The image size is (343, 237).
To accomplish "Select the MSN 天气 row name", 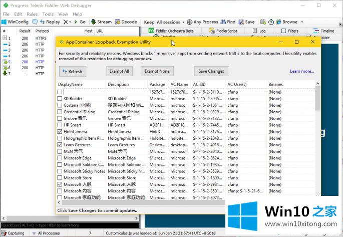I will pyautogui.click(x=73, y=151).
